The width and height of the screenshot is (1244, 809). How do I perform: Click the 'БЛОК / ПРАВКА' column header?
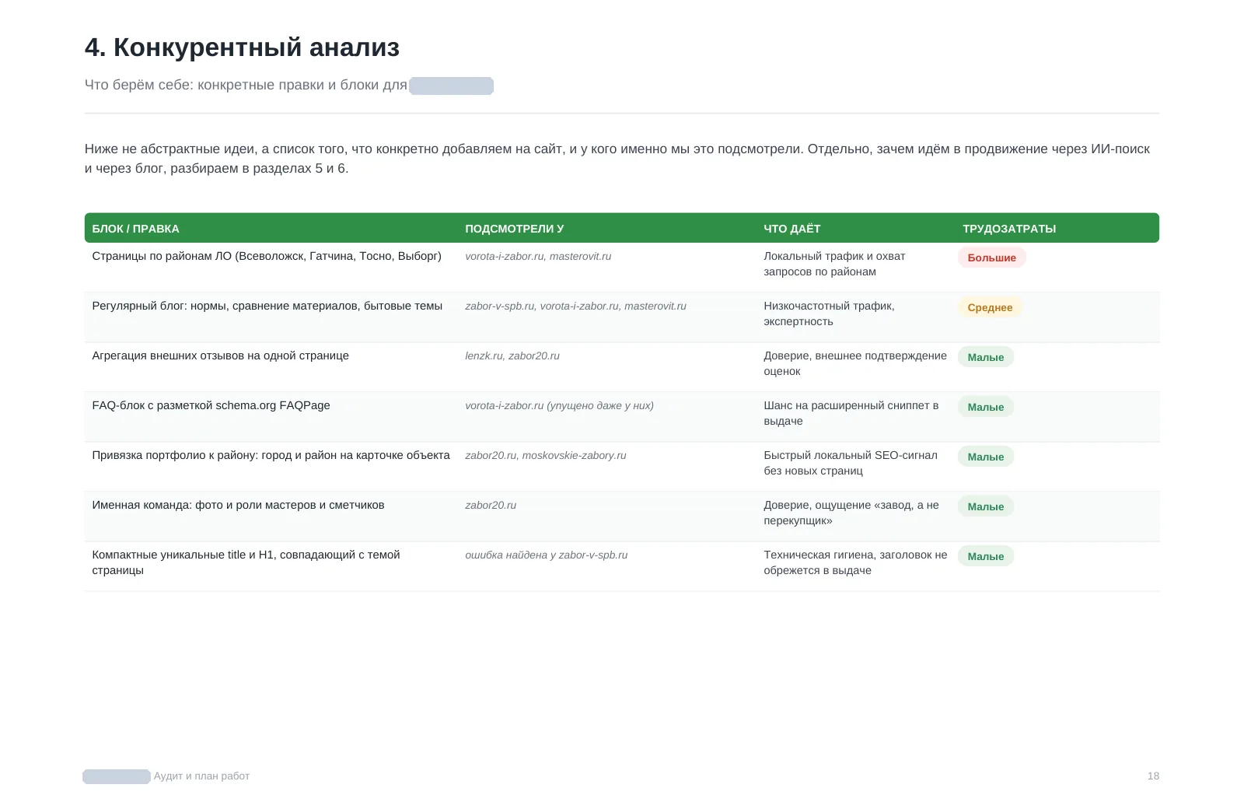point(135,229)
